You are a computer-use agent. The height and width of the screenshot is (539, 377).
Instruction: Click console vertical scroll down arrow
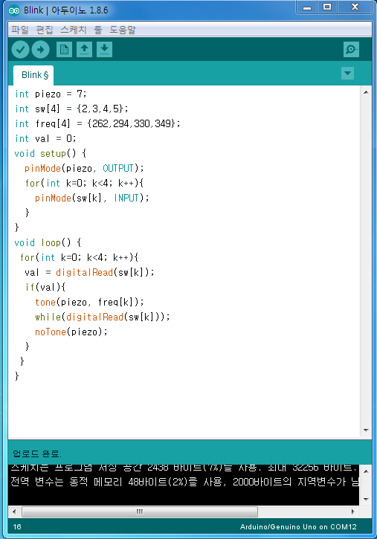click(x=366, y=499)
